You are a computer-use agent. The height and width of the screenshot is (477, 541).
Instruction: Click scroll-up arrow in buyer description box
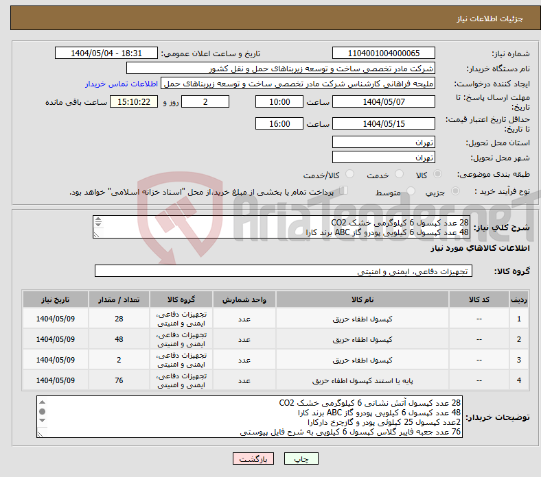click(43, 402)
